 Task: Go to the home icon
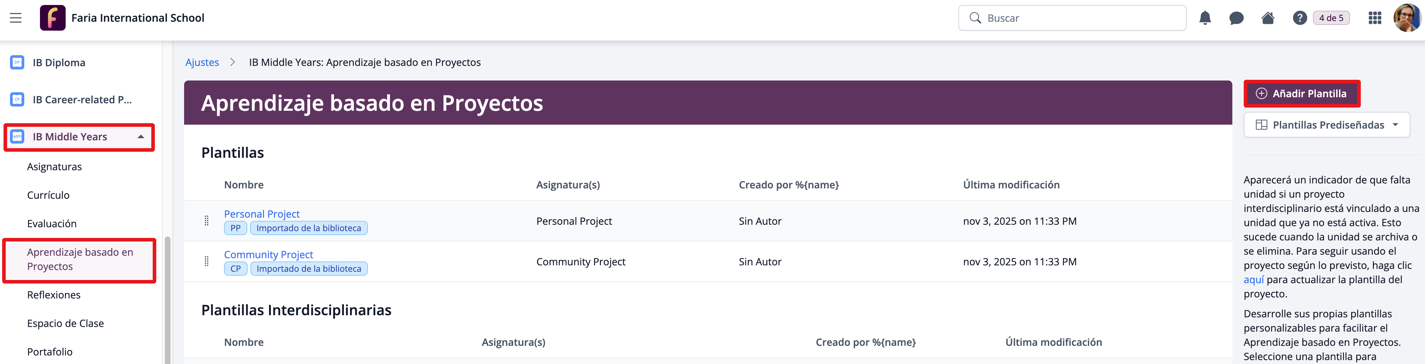coord(1267,18)
